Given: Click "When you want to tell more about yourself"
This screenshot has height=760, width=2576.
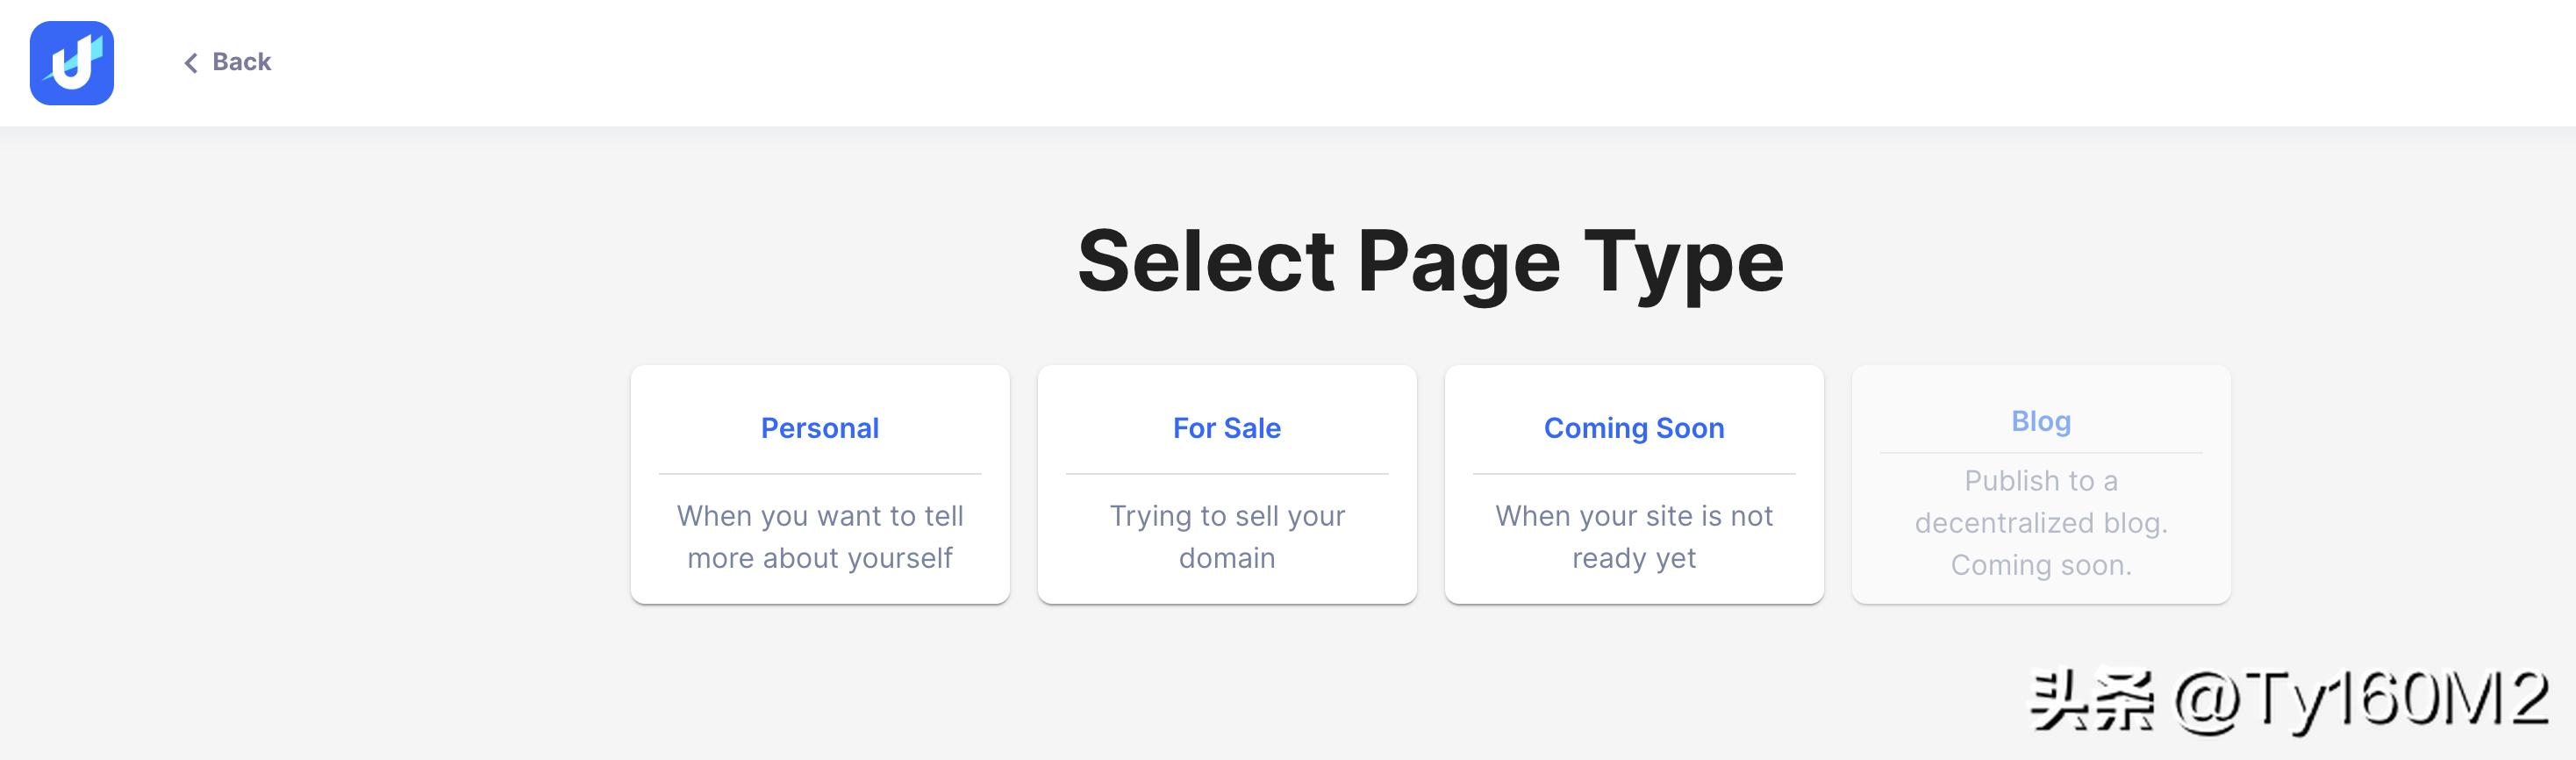Looking at the screenshot, I should tap(820, 537).
